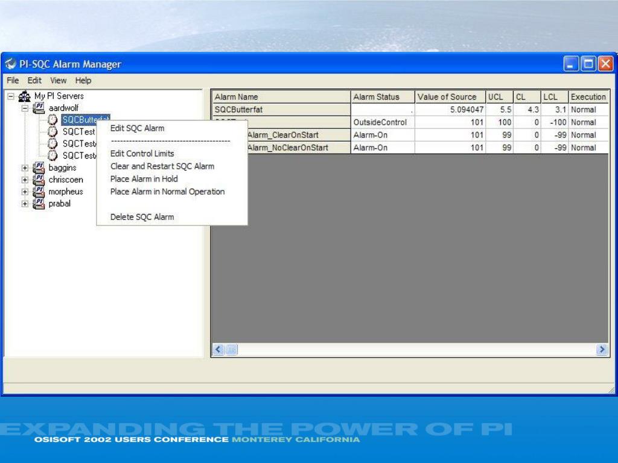Click the 4.3 CL cell

tap(526, 110)
